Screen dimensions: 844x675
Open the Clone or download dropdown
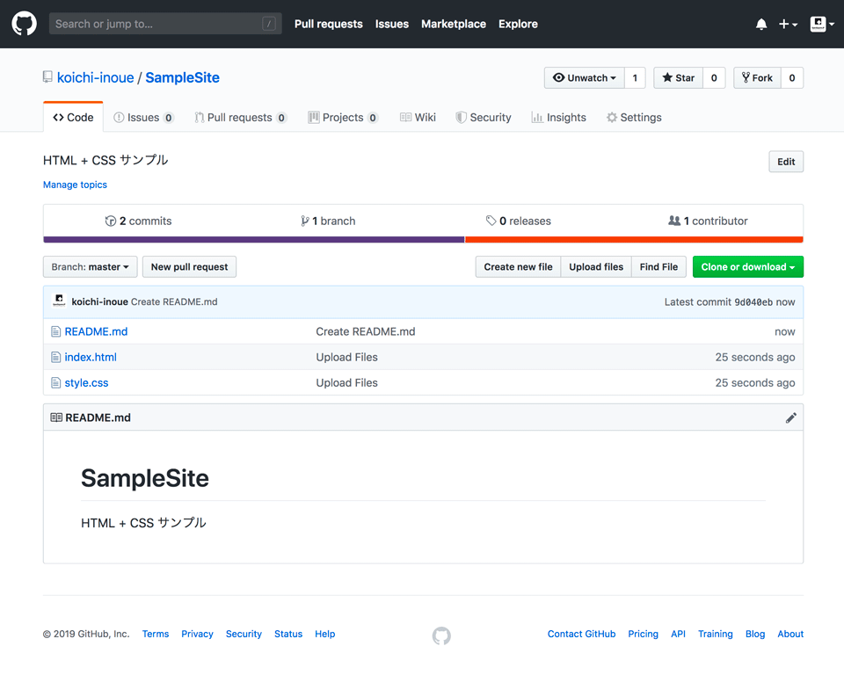click(x=747, y=267)
